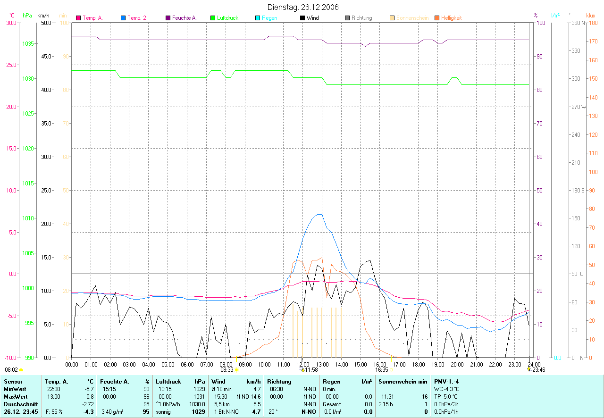Click the '0.0hPa/3h' pressure change value

446,404
